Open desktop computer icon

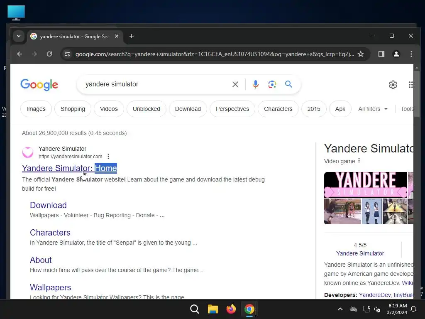point(16,12)
